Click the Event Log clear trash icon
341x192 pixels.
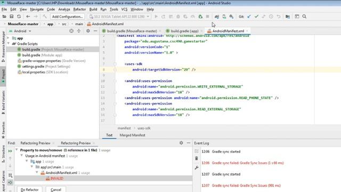[197, 158]
